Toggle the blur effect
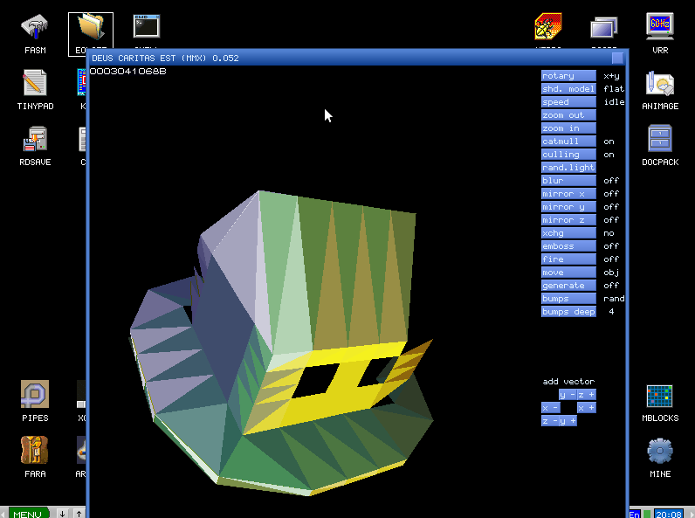695x518 pixels. click(x=568, y=181)
